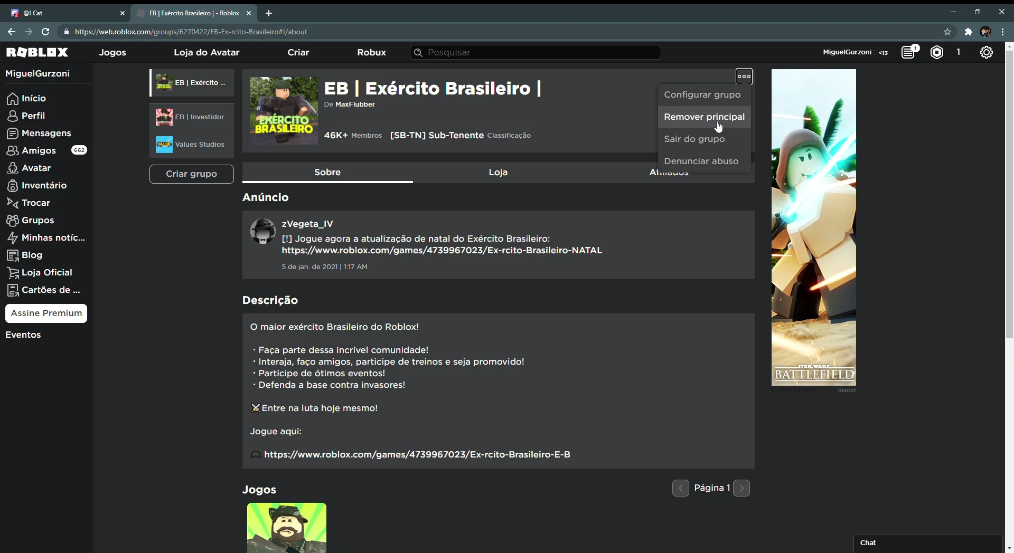The width and height of the screenshot is (1014, 553).
Task: Open Criar in top navigation
Action: click(298, 52)
